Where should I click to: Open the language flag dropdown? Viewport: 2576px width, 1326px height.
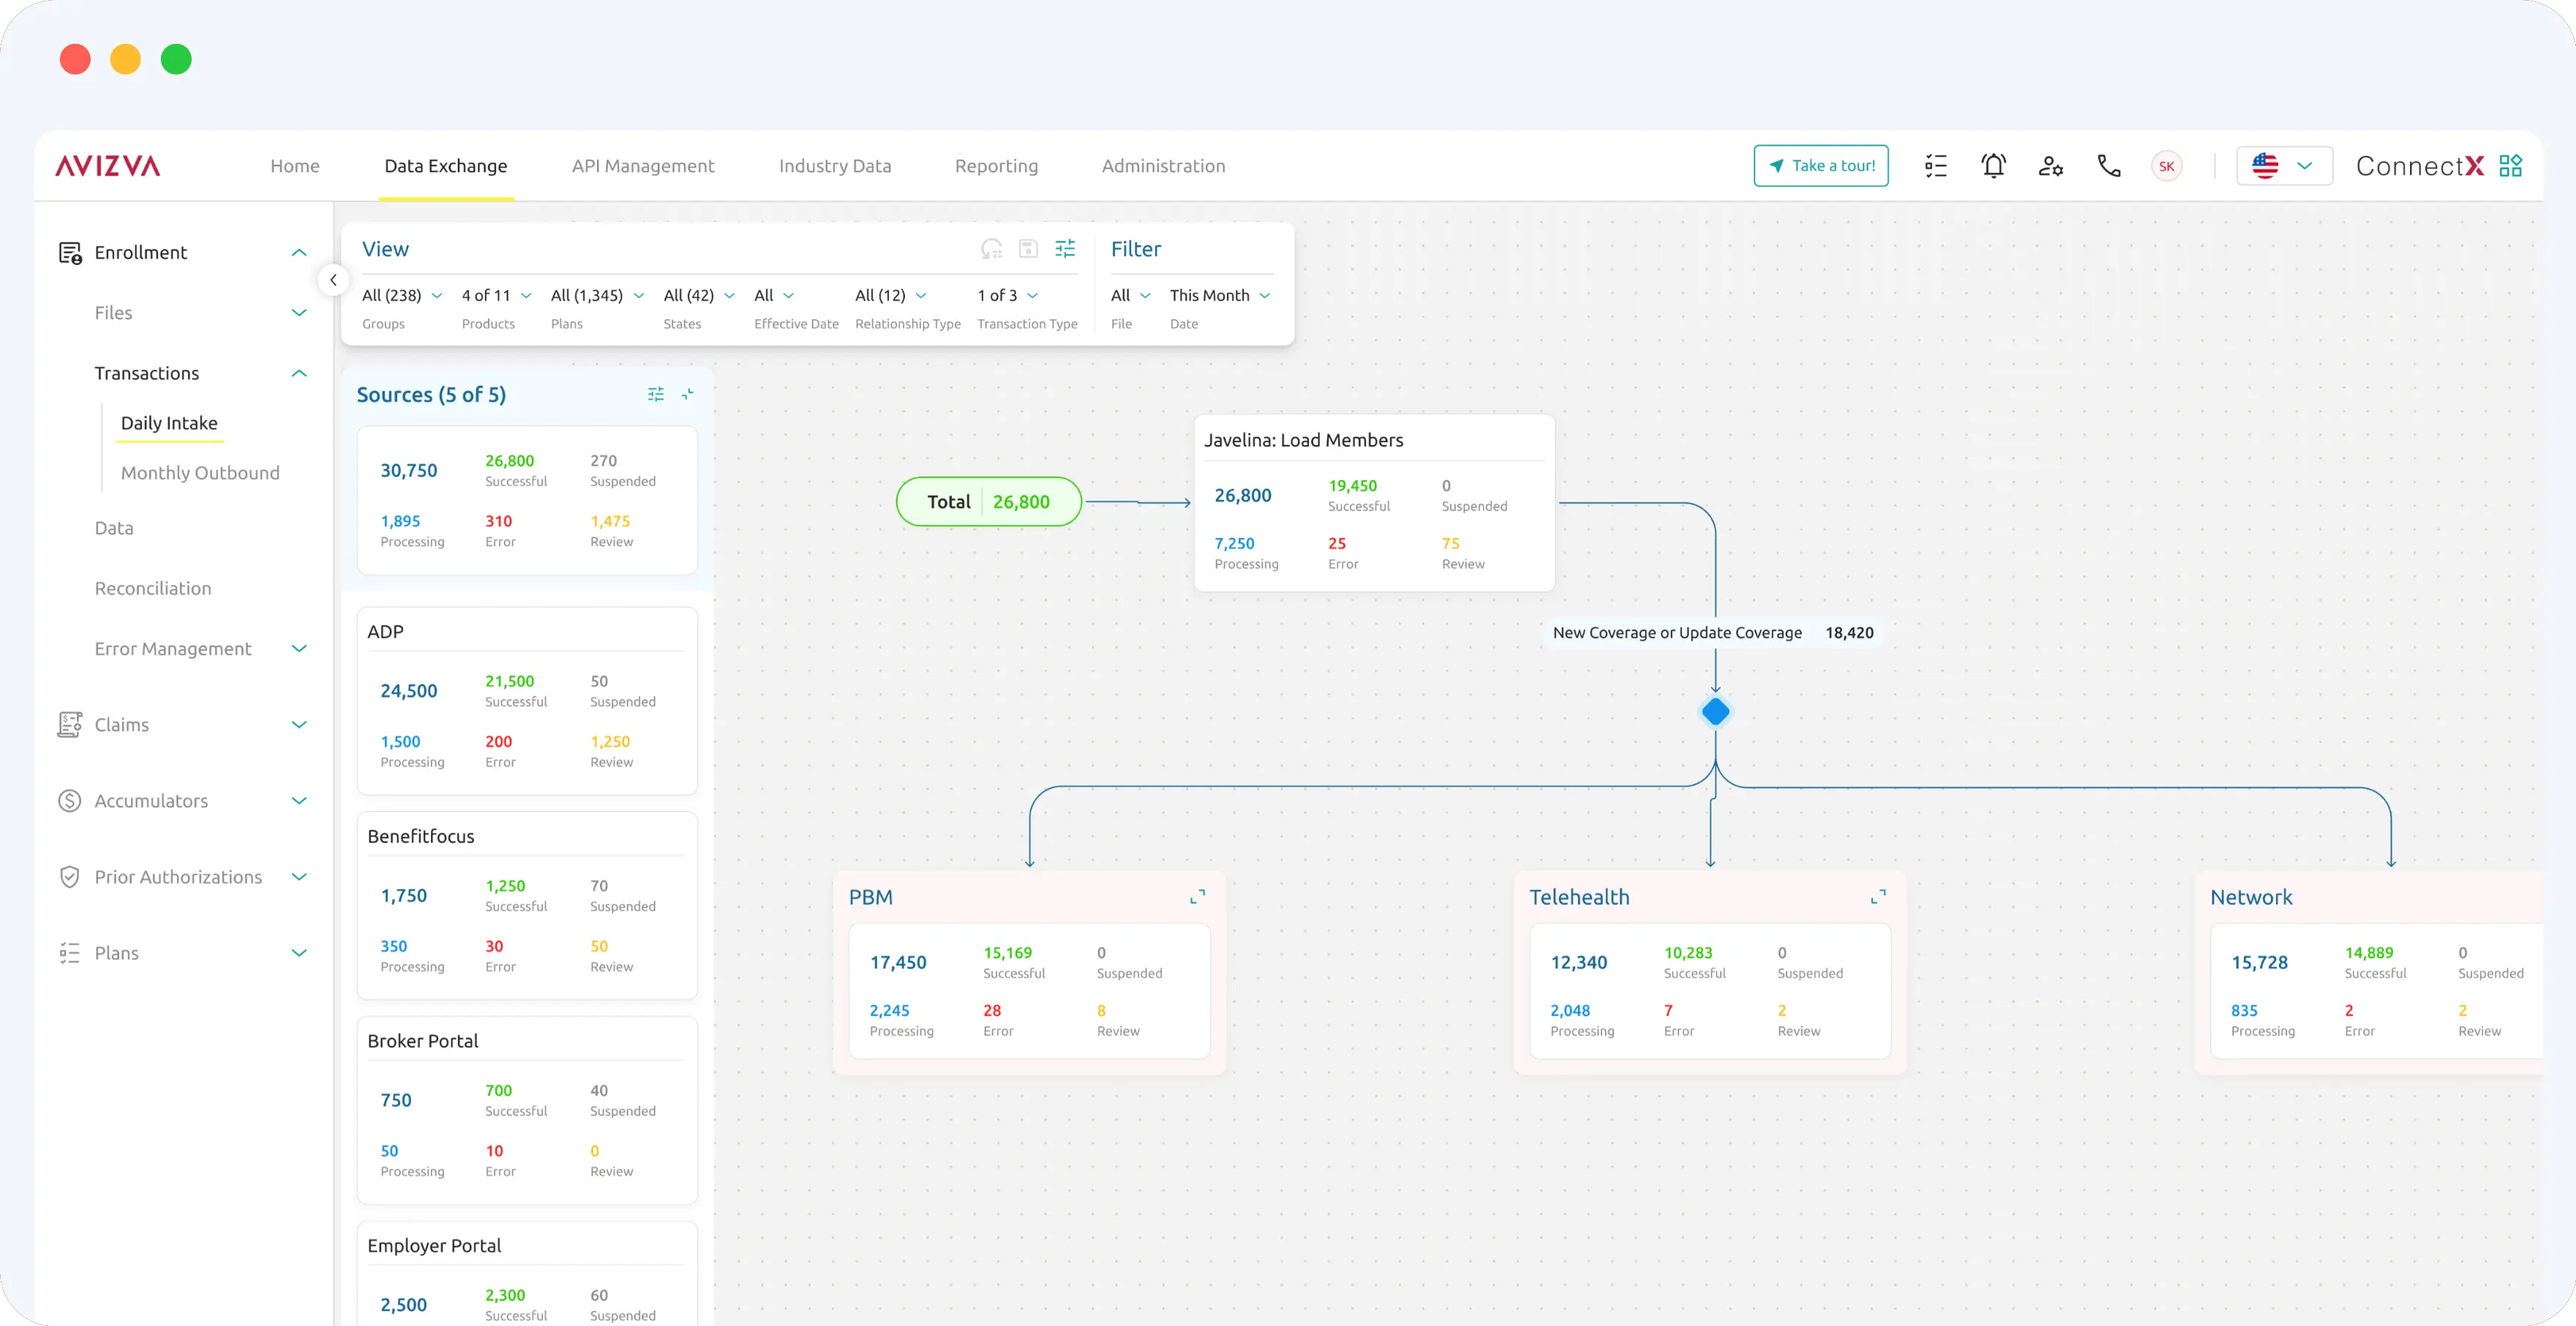2283,166
